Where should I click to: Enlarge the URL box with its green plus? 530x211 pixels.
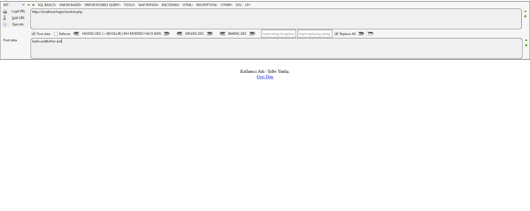525,16
